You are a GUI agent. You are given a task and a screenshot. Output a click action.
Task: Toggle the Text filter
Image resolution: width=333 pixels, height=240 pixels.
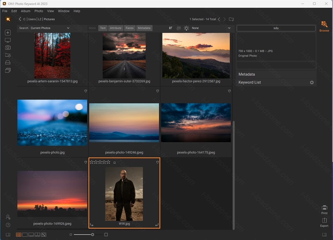(103, 28)
